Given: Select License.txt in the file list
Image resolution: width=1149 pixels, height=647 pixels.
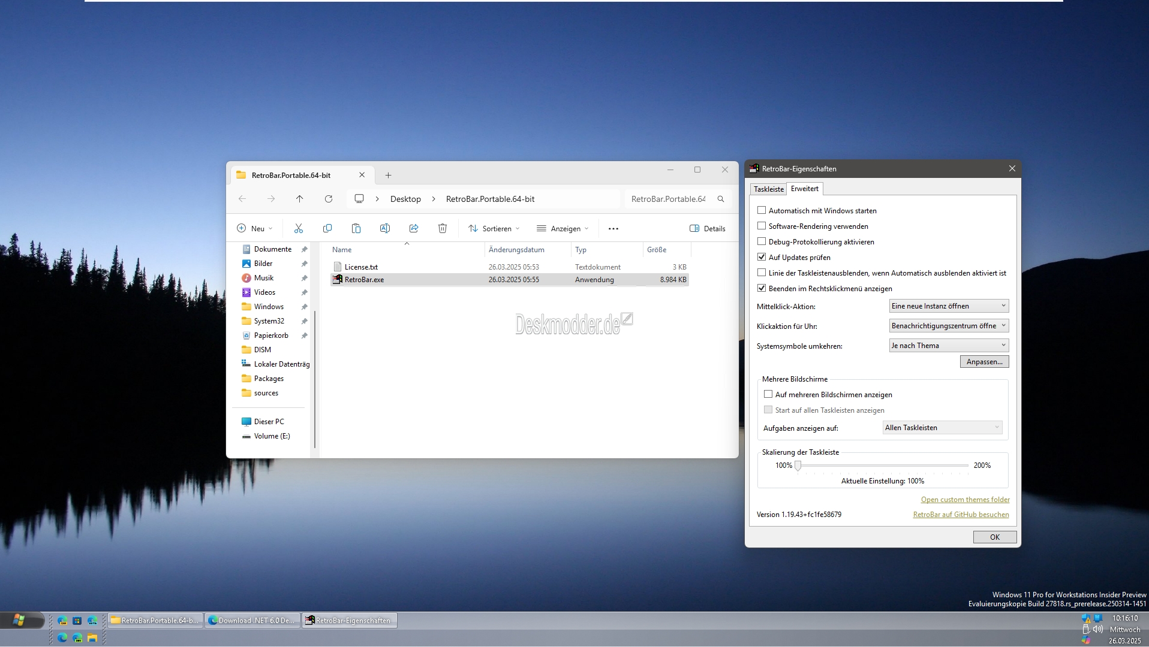Looking at the screenshot, I should coord(510,267).
